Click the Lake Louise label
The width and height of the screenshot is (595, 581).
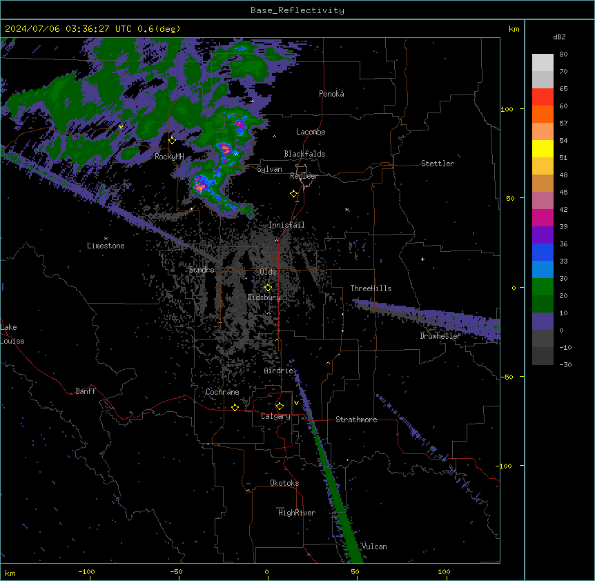(x=12, y=334)
